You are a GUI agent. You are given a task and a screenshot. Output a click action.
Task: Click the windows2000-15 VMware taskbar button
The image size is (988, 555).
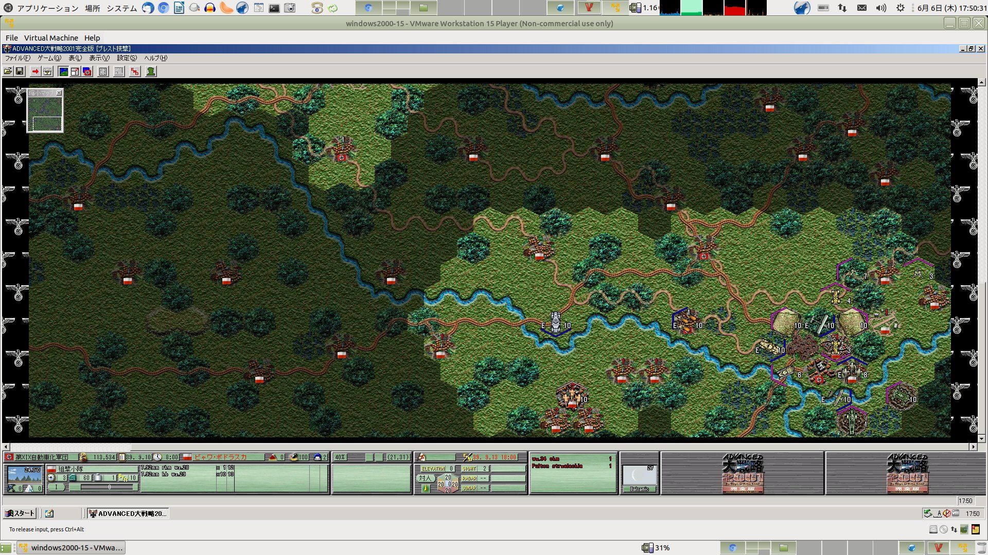[71, 548]
